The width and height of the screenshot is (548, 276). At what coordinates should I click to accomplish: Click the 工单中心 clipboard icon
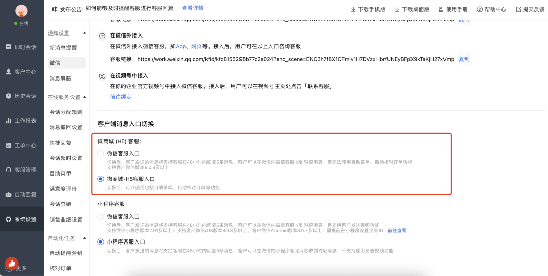[x=9, y=145]
